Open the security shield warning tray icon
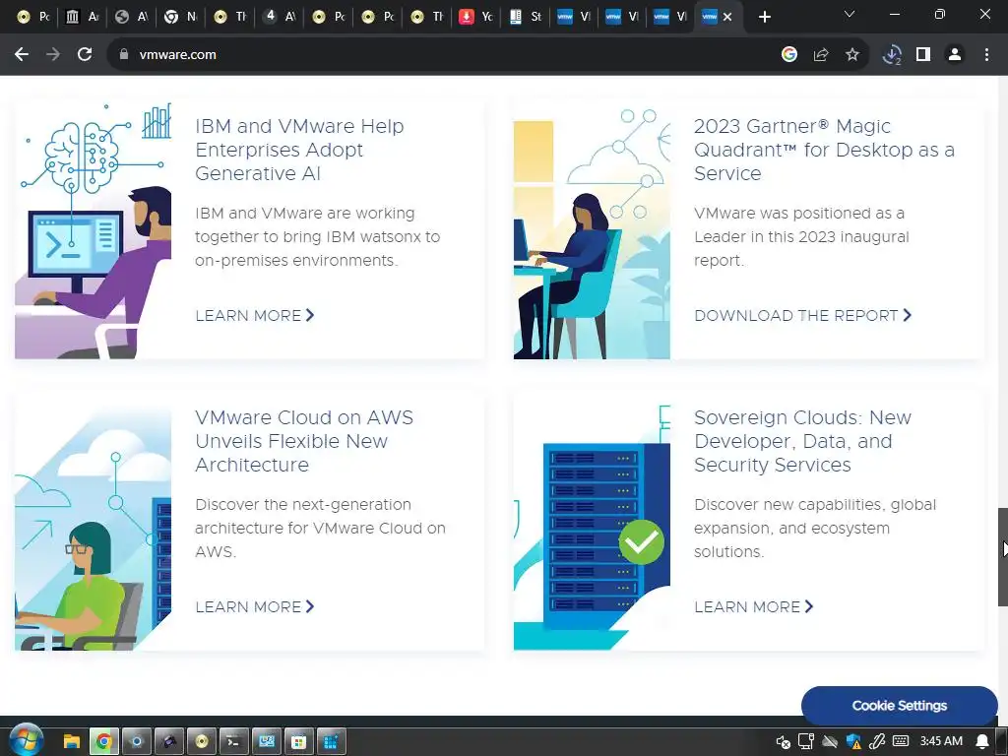This screenshot has width=1008, height=756. [853, 742]
